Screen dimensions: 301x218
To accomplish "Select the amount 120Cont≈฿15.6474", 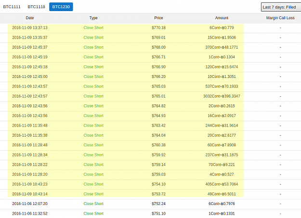I will pos(222,67).
